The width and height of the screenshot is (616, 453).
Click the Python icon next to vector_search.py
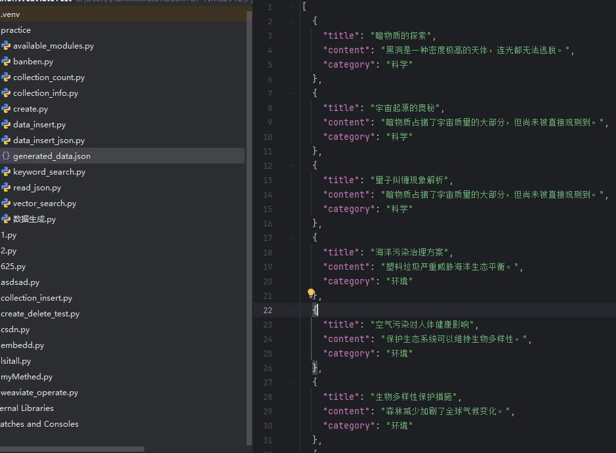pos(6,204)
